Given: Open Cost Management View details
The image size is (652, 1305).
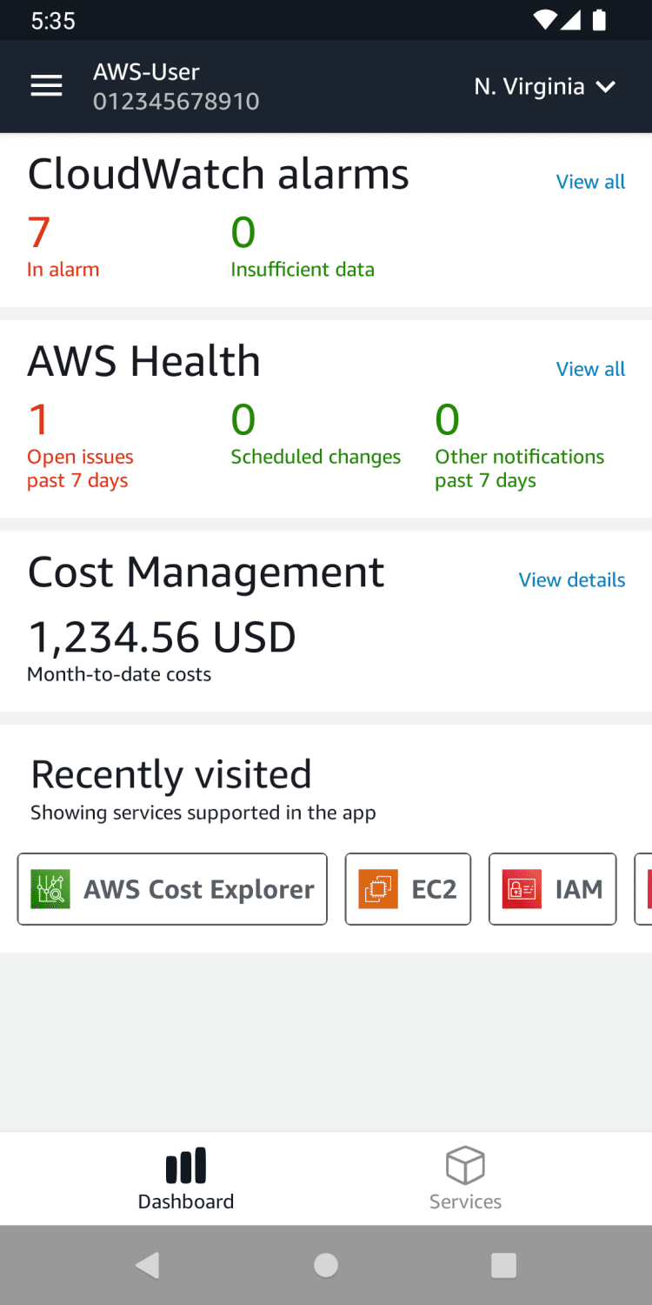Looking at the screenshot, I should click(x=571, y=580).
